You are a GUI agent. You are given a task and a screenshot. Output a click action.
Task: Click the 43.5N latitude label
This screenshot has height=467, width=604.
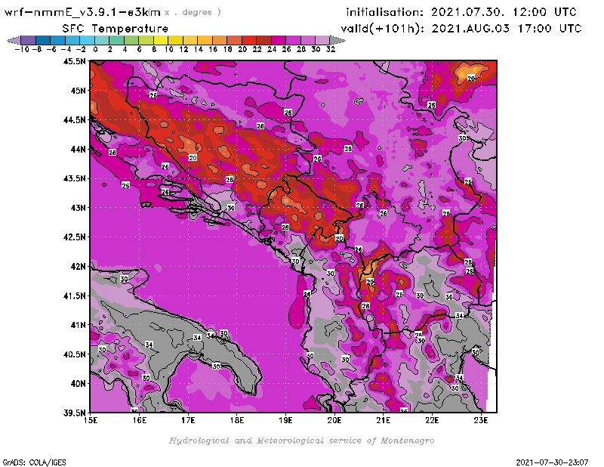[x=74, y=178]
